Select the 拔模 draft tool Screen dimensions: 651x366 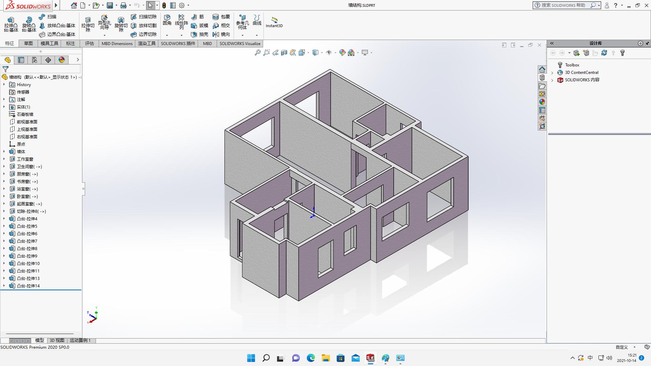tap(199, 25)
